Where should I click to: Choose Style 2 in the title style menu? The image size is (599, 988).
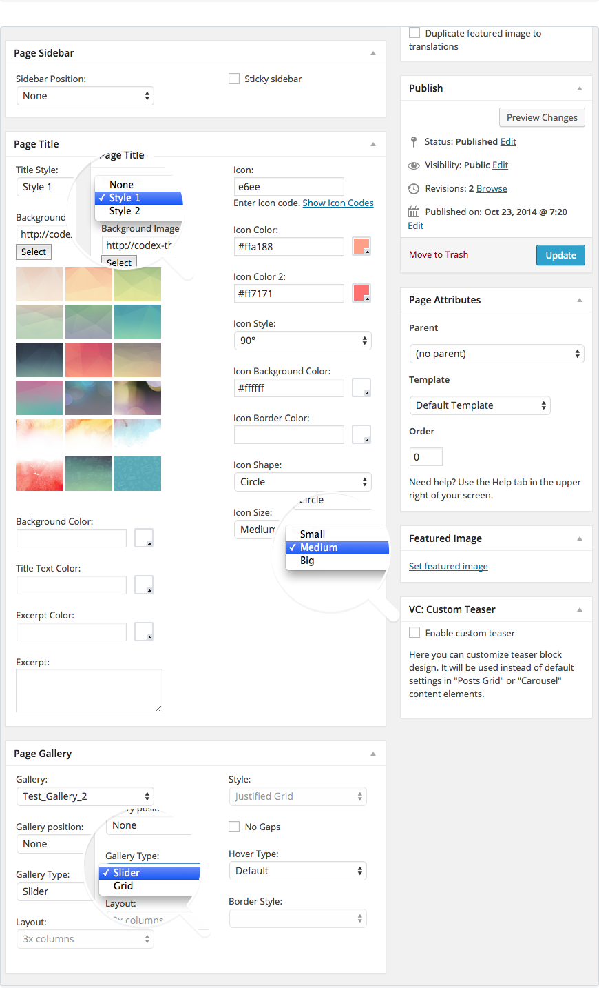[x=125, y=211]
